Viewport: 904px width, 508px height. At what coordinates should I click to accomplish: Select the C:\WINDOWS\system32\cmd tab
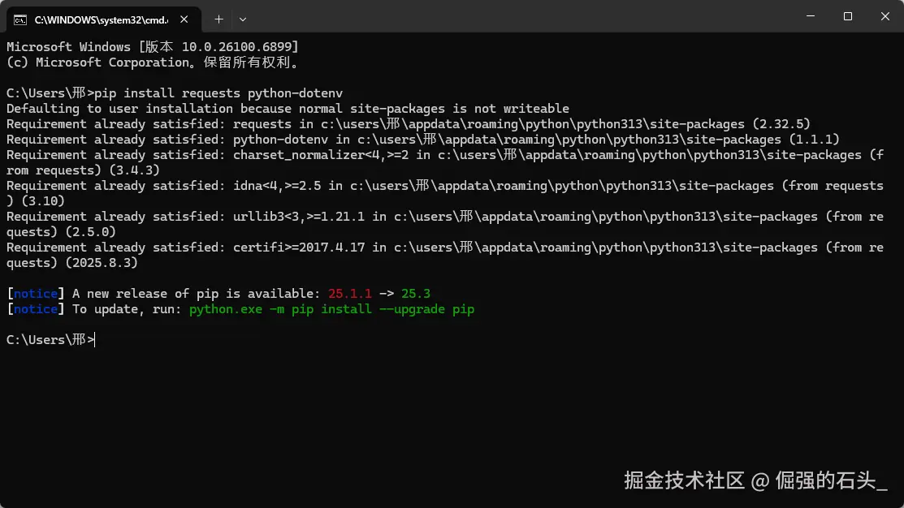tap(96, 19)
